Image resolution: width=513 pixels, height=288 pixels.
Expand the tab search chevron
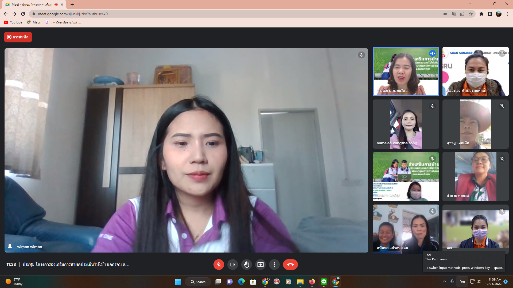[x=470, y=4]
